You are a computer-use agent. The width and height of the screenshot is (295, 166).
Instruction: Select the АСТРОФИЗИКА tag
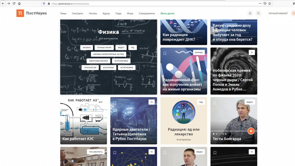[x=121, y=61]
